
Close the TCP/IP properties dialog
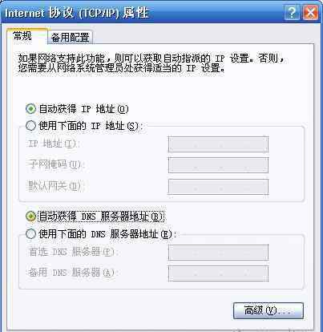point(310,13)
